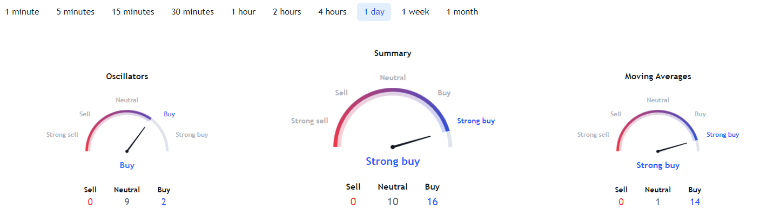Click the Oscillators heading

pyautogui.click(x=127, y=76)
